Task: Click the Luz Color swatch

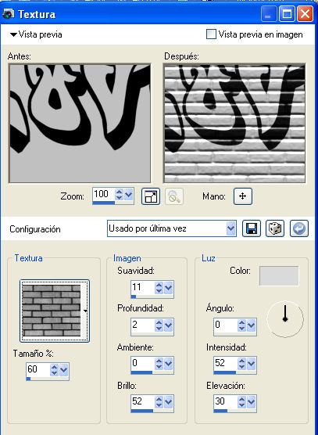Action: tap(279, 275)
